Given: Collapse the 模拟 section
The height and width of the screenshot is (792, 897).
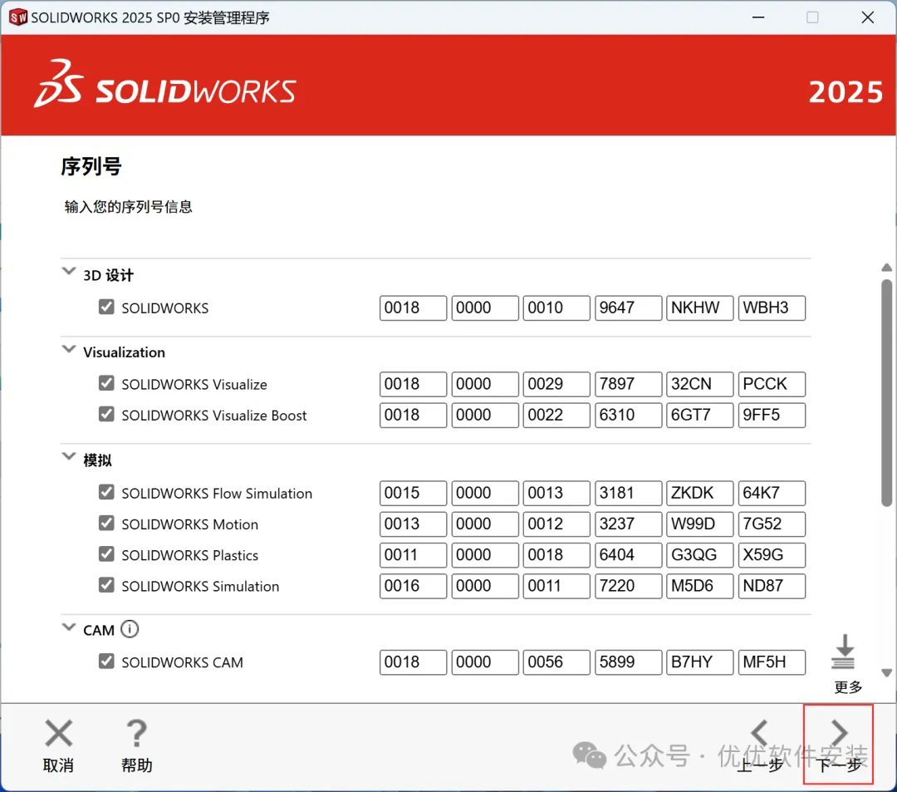Looking at the screenshot, I should tap(69, 456).
